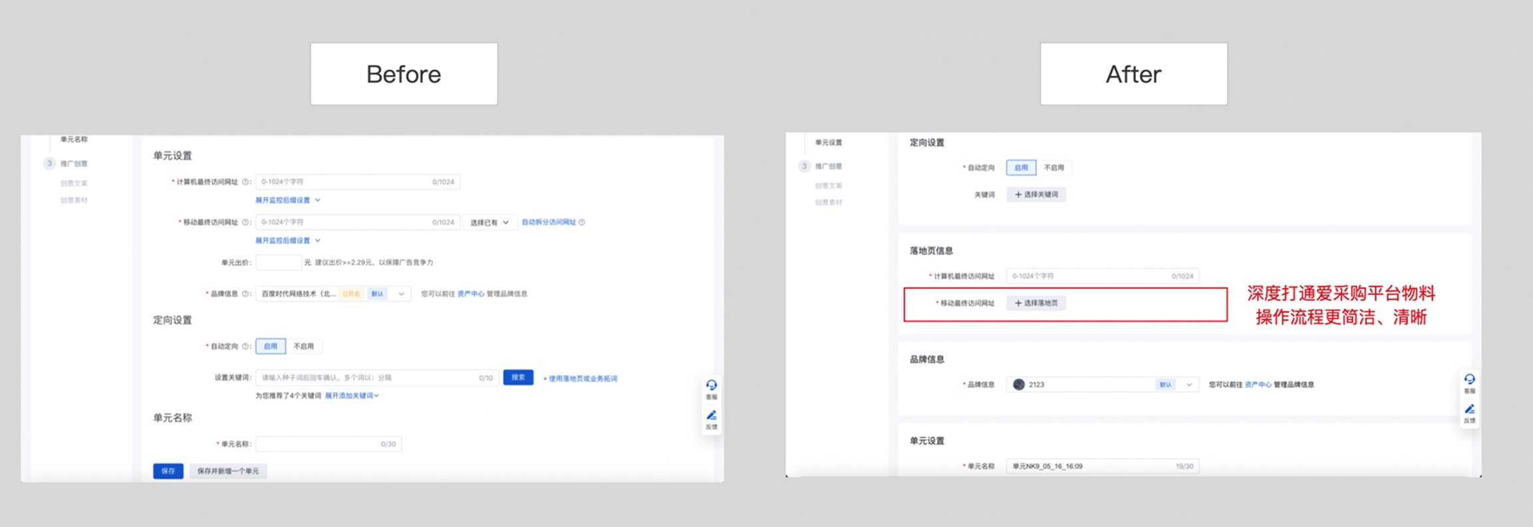Click the brand avatar icon beside 2123
Image resolution: width=1533 pixels, height=527 pixels.
1018,385
